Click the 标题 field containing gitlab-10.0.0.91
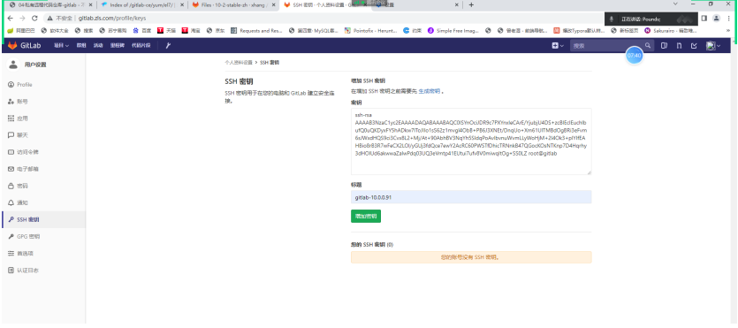The width and height of the screenshot is (738, 328). point(471,197)
